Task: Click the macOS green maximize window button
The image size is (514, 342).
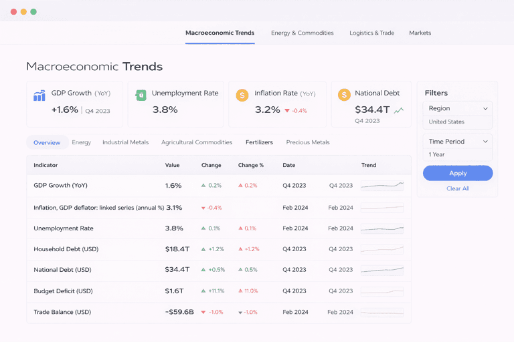Action: click(33, 12)
